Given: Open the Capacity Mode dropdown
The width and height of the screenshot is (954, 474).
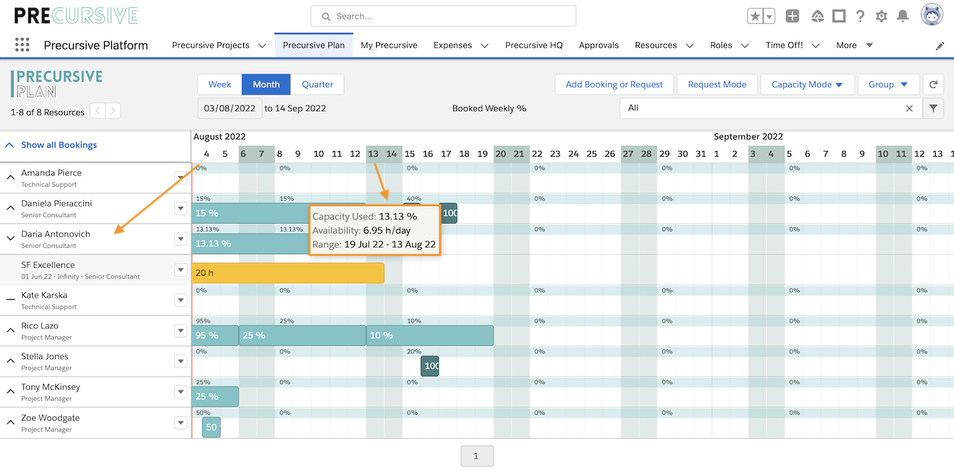Looking at the screenshot, I should click(807, 84).
